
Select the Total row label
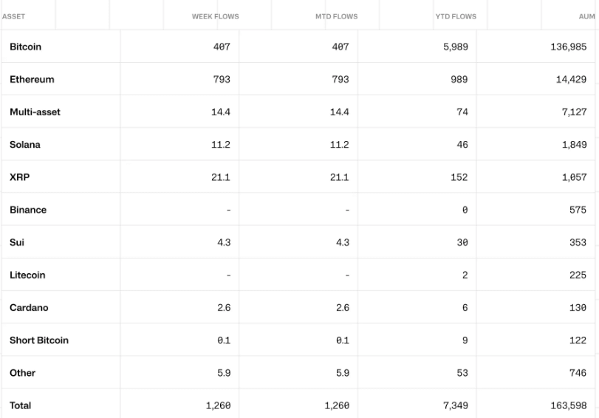click(x=21, y=405)
